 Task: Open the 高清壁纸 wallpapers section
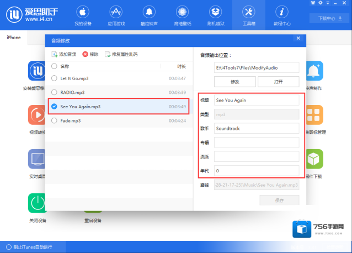pos(182,16)
